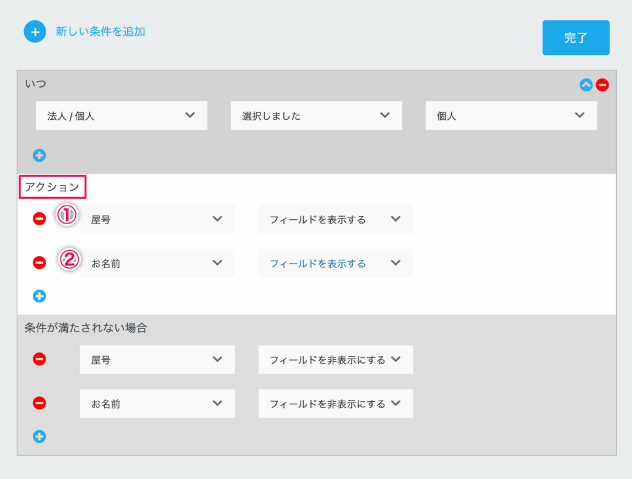Remove the お名前 row under アクション
This screenshot has height=479, width=632.
pyautogui.click(x=39, y=262)
